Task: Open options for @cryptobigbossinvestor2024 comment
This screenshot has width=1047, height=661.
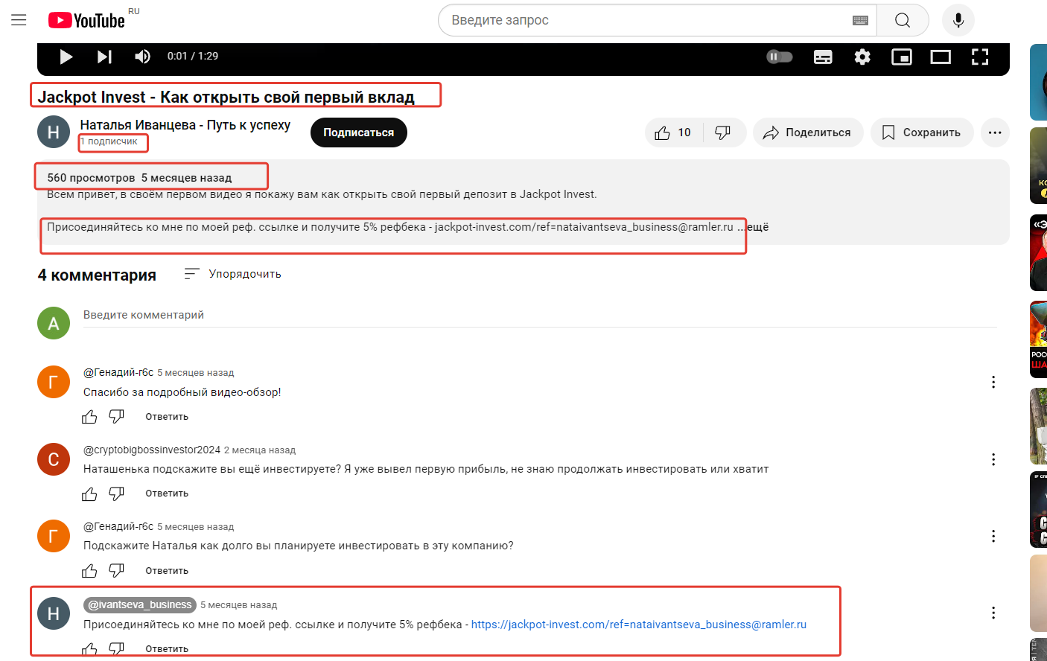Action: (993, 459)
